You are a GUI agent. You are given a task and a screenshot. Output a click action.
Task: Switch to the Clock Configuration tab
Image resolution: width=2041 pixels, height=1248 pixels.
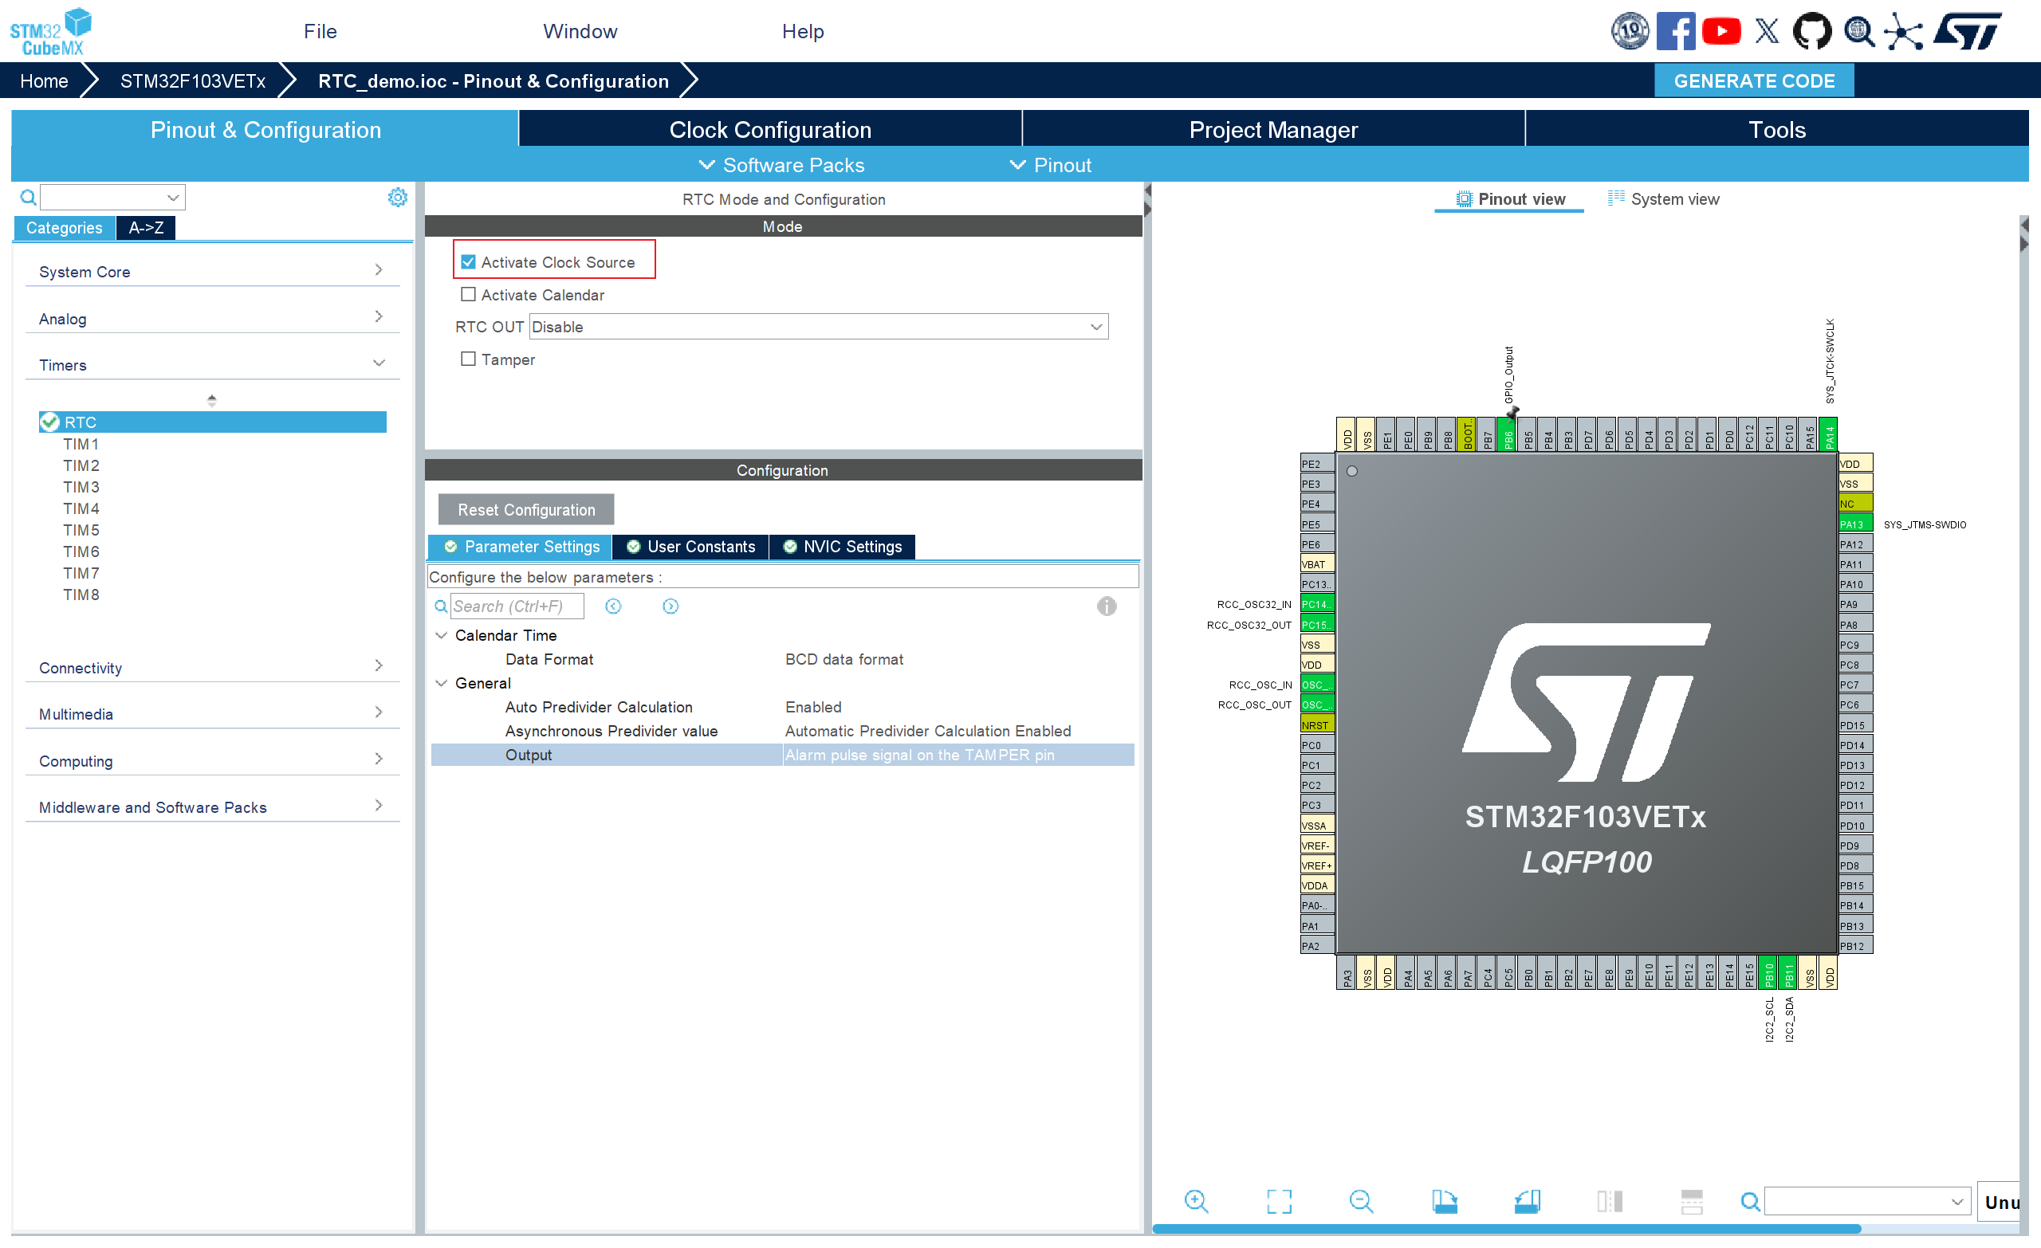tap(769, 129)
